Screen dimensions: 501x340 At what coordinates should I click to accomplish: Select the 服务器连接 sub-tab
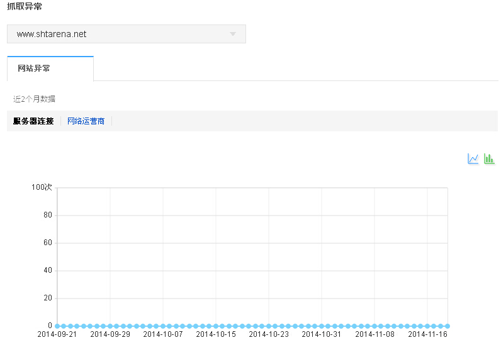[33, 121]
